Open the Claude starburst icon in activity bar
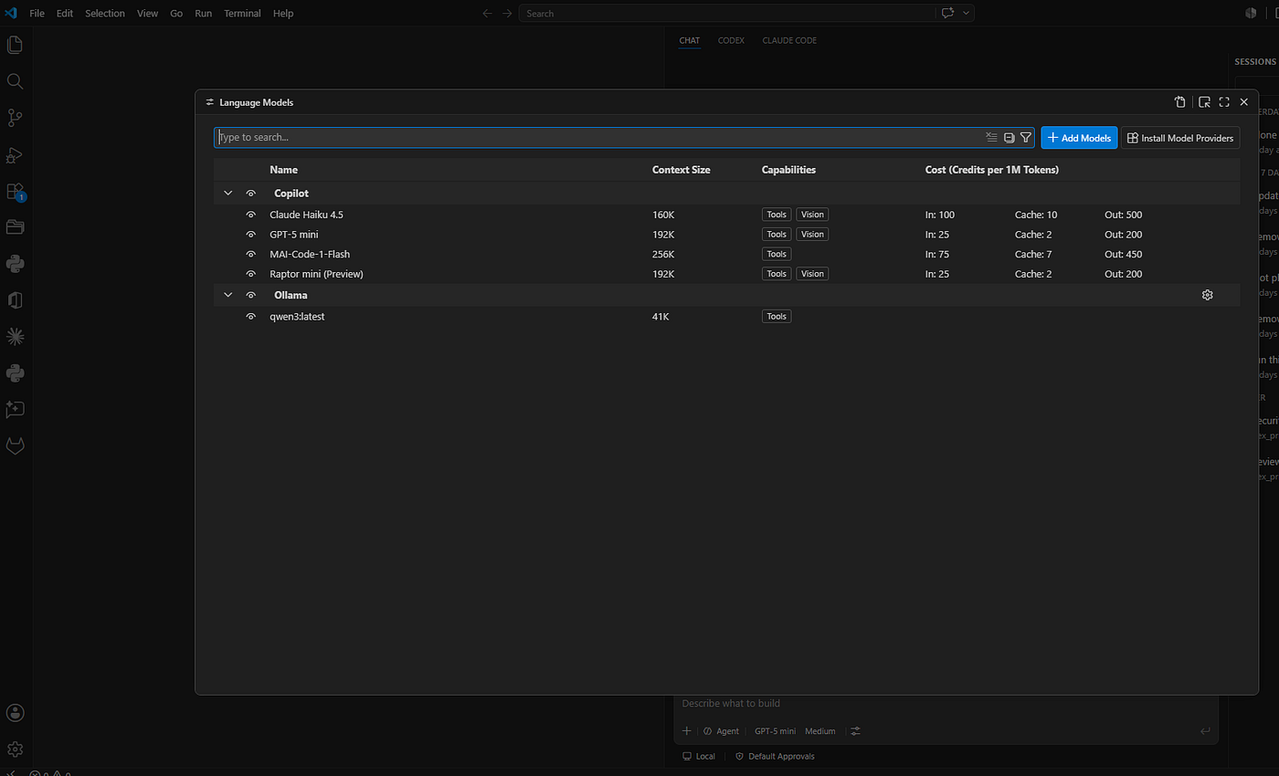This screenshot has width=1279, height=776. [15, 337]
